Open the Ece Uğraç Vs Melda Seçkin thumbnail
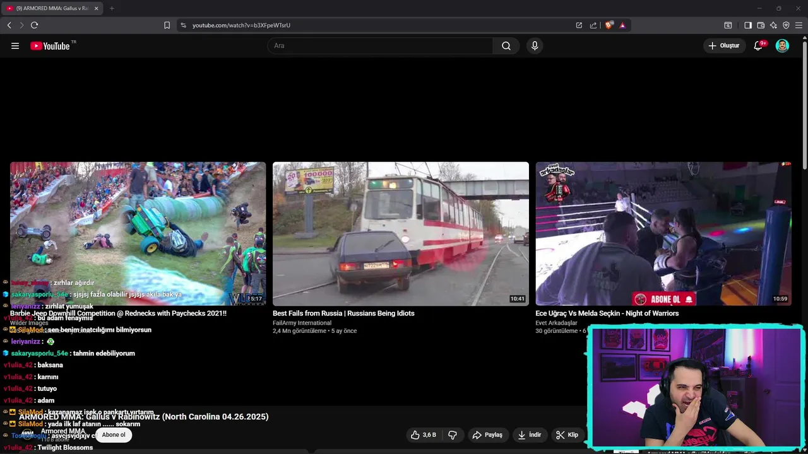 [663, 234]
